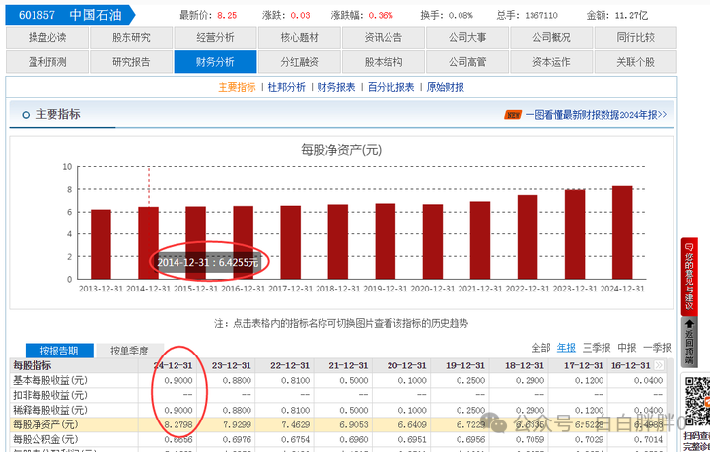Screen dimensions: 710x452
Task: Open the 分红融资 tab
Action: click(x=300, y=61)
